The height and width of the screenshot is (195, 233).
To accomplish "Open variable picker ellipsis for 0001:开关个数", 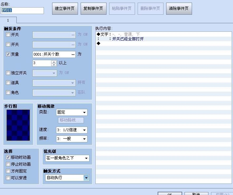I will click(x=73, y=54).
